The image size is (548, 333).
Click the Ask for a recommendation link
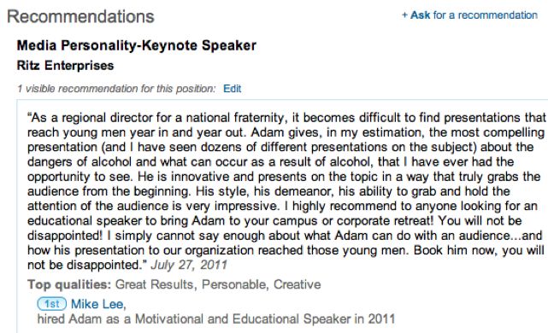(469, 15)
